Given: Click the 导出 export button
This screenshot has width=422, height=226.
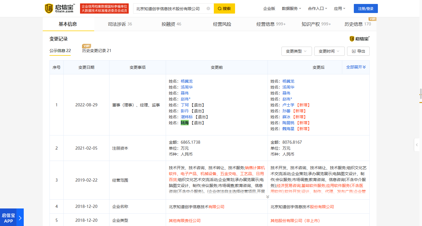Looking at the screenshot, I should 358,51.
